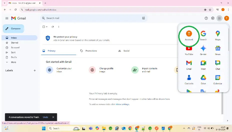This screenshot has width=232, height=132.
Task: Open Gmail settings gear icon
Action: (213, 18)
